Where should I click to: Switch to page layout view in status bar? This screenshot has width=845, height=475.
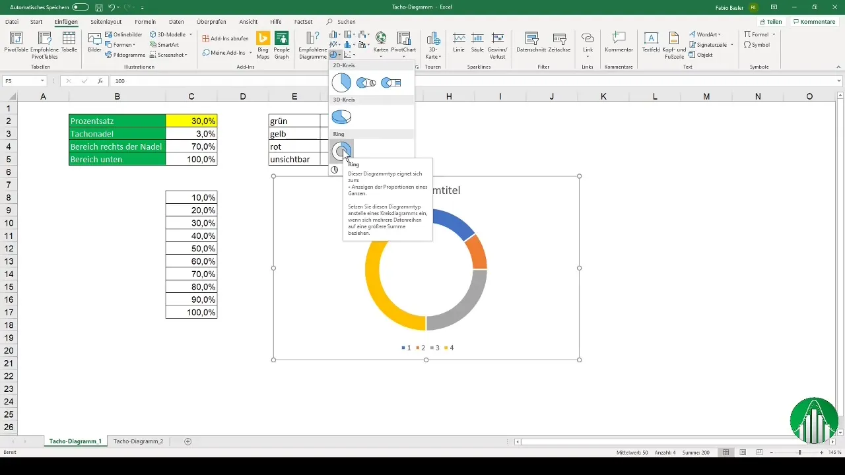click(x=743, y=453)
